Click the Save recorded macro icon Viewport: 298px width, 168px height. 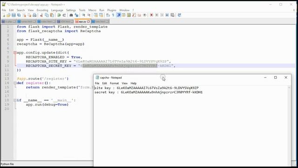173,15
